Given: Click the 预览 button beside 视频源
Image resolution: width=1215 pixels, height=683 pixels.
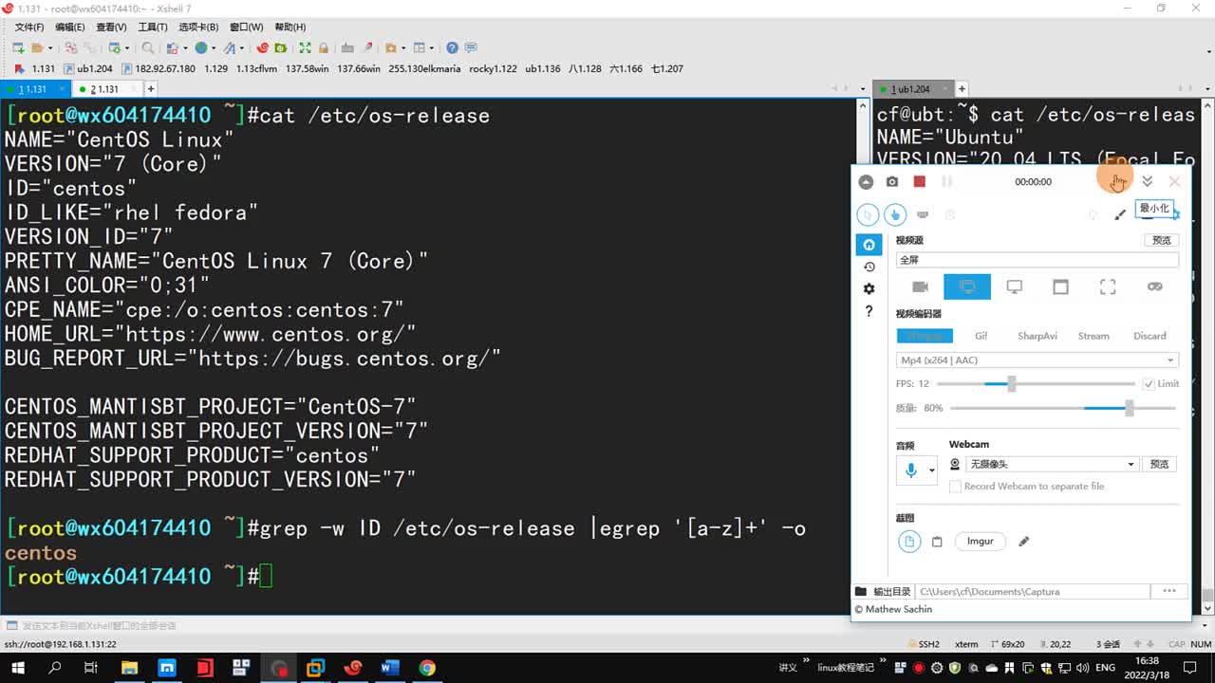Looking at the screenshot, I should 1161,240.
